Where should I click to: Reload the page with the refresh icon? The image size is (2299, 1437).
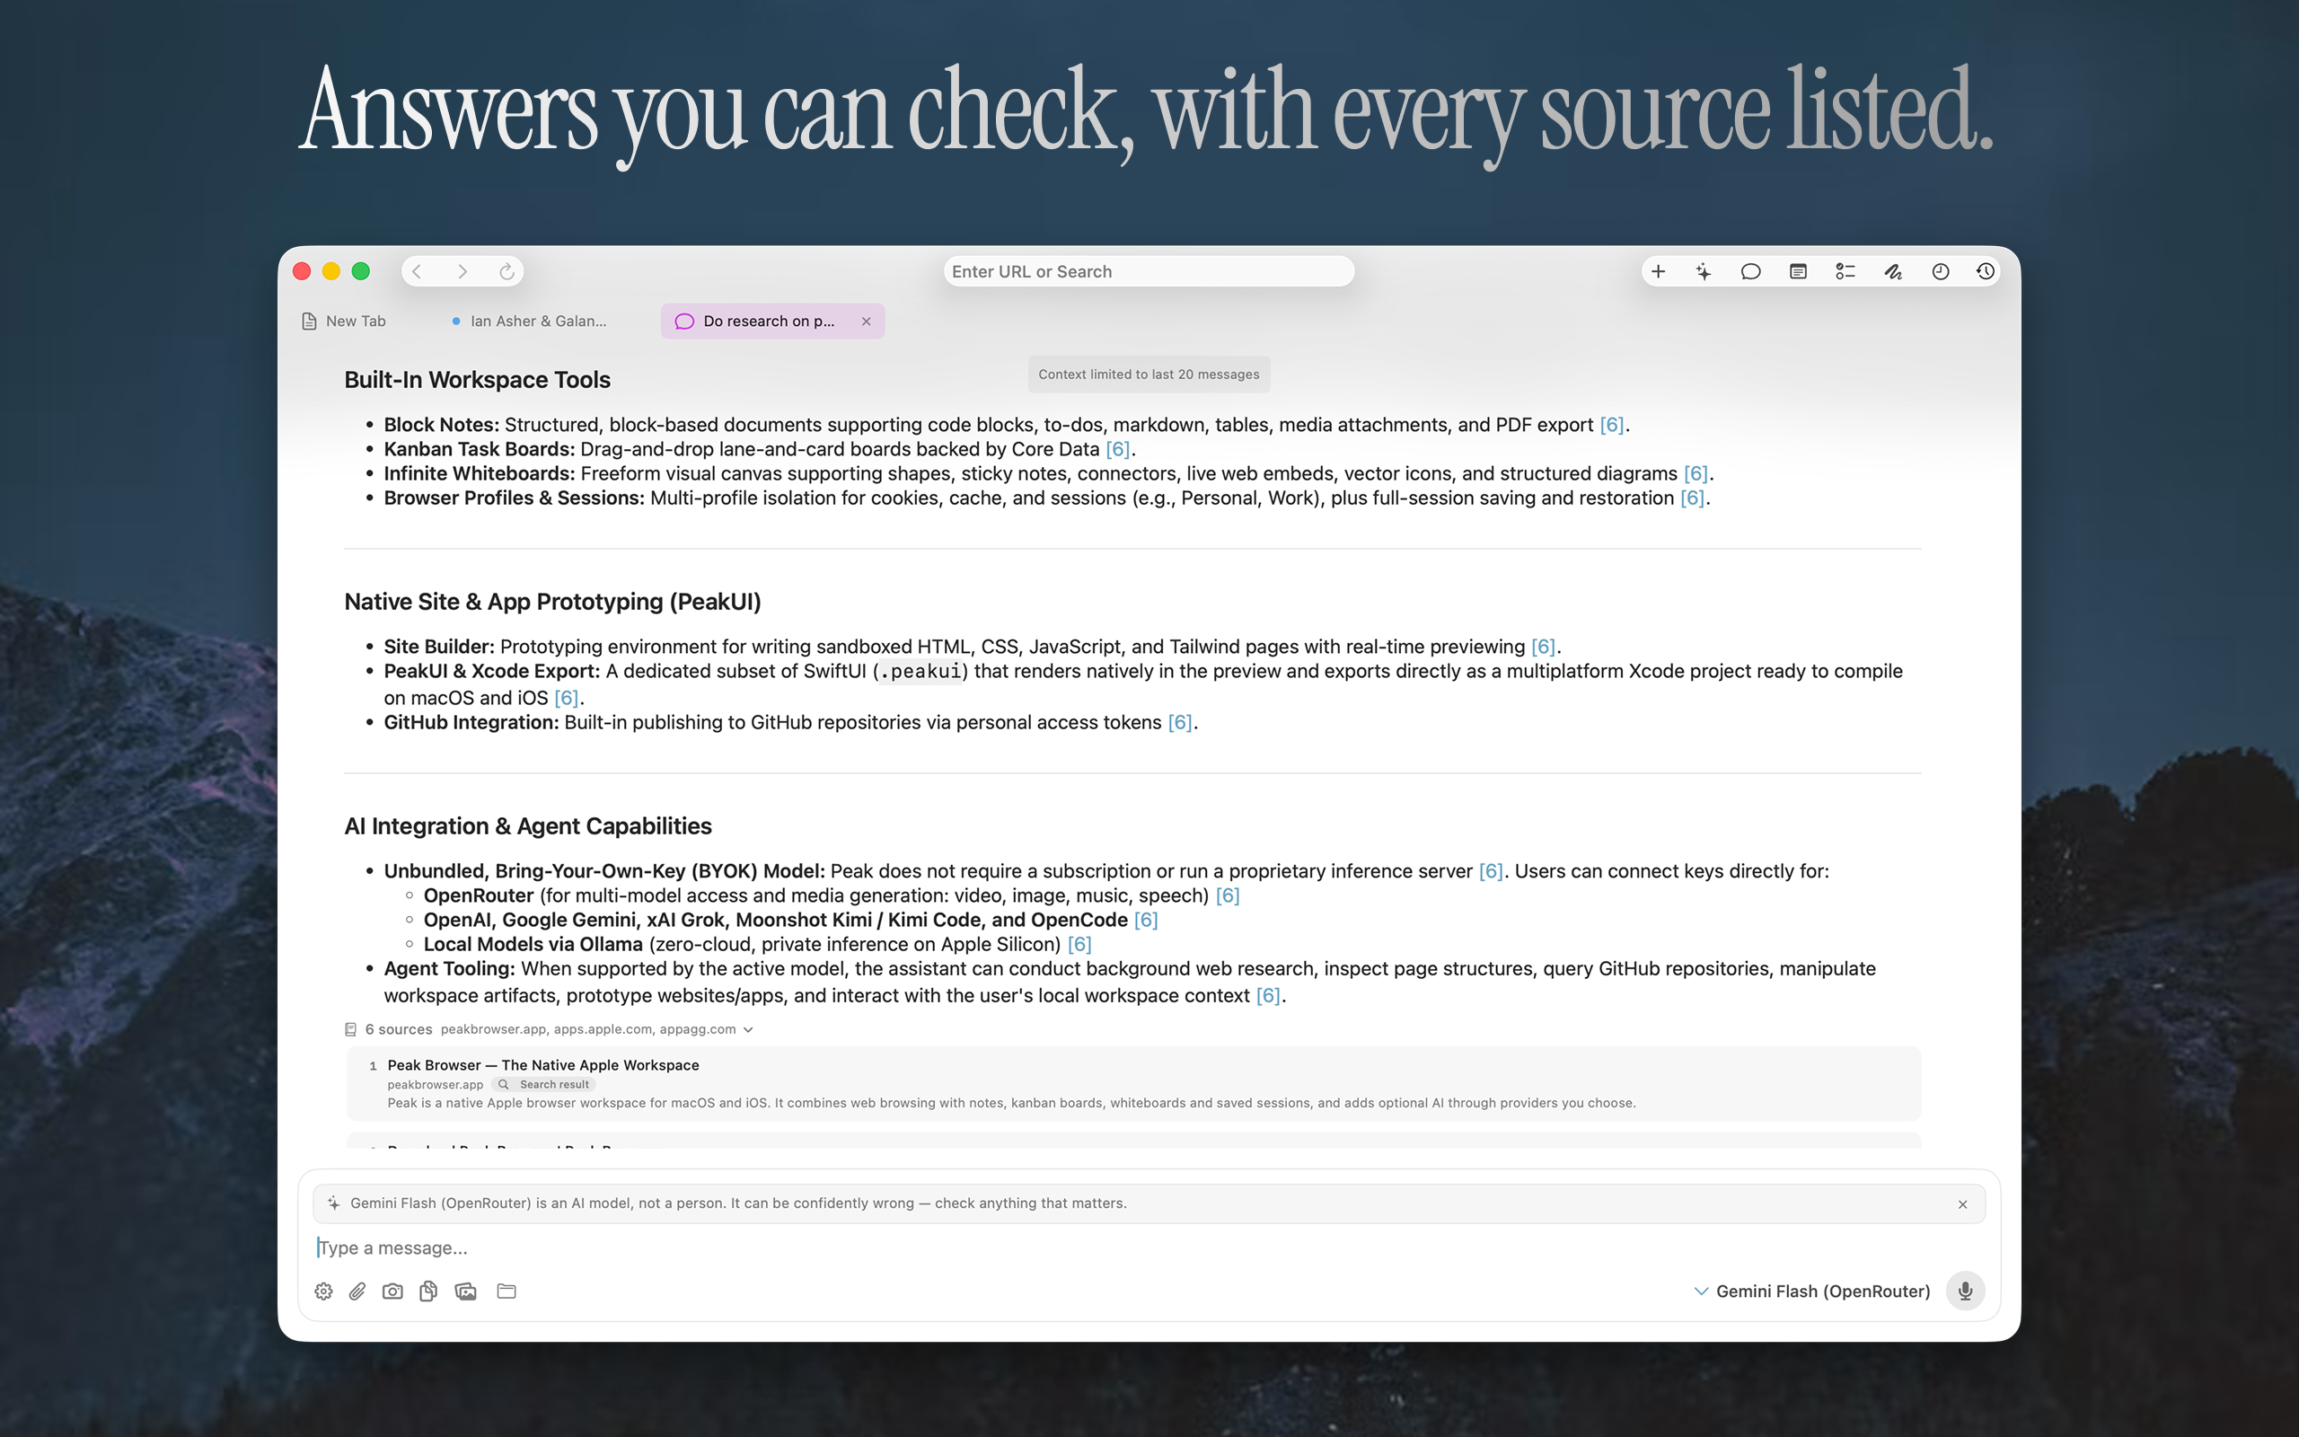[x=507, y=272]
